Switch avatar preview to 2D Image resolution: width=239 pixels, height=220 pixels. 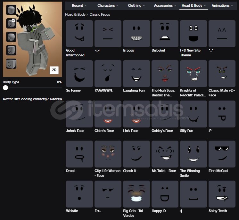(54, 70)
